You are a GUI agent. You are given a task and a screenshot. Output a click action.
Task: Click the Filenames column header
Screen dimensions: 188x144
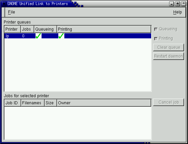click(x=33, y=103)
